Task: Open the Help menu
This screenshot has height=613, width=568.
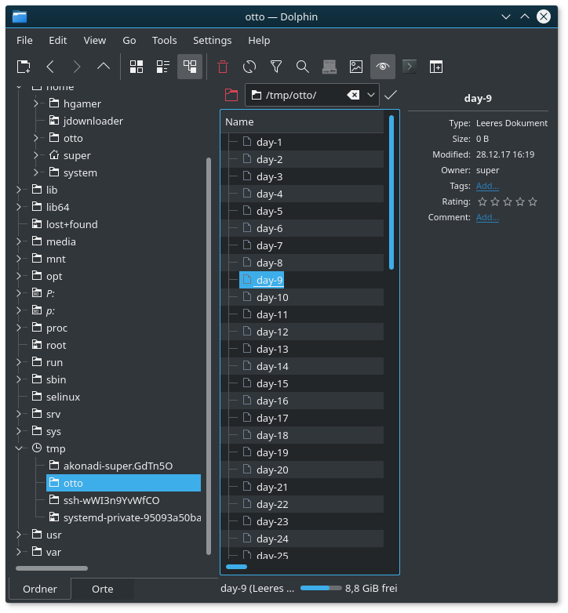Action: (259, 40)
